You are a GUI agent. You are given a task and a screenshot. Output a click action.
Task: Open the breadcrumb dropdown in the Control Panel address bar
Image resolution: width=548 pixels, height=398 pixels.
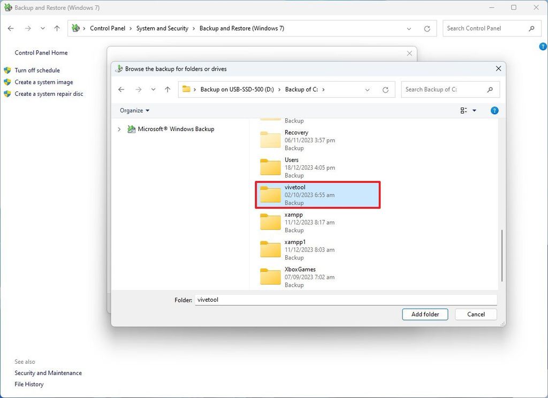(x=409, y=28)
